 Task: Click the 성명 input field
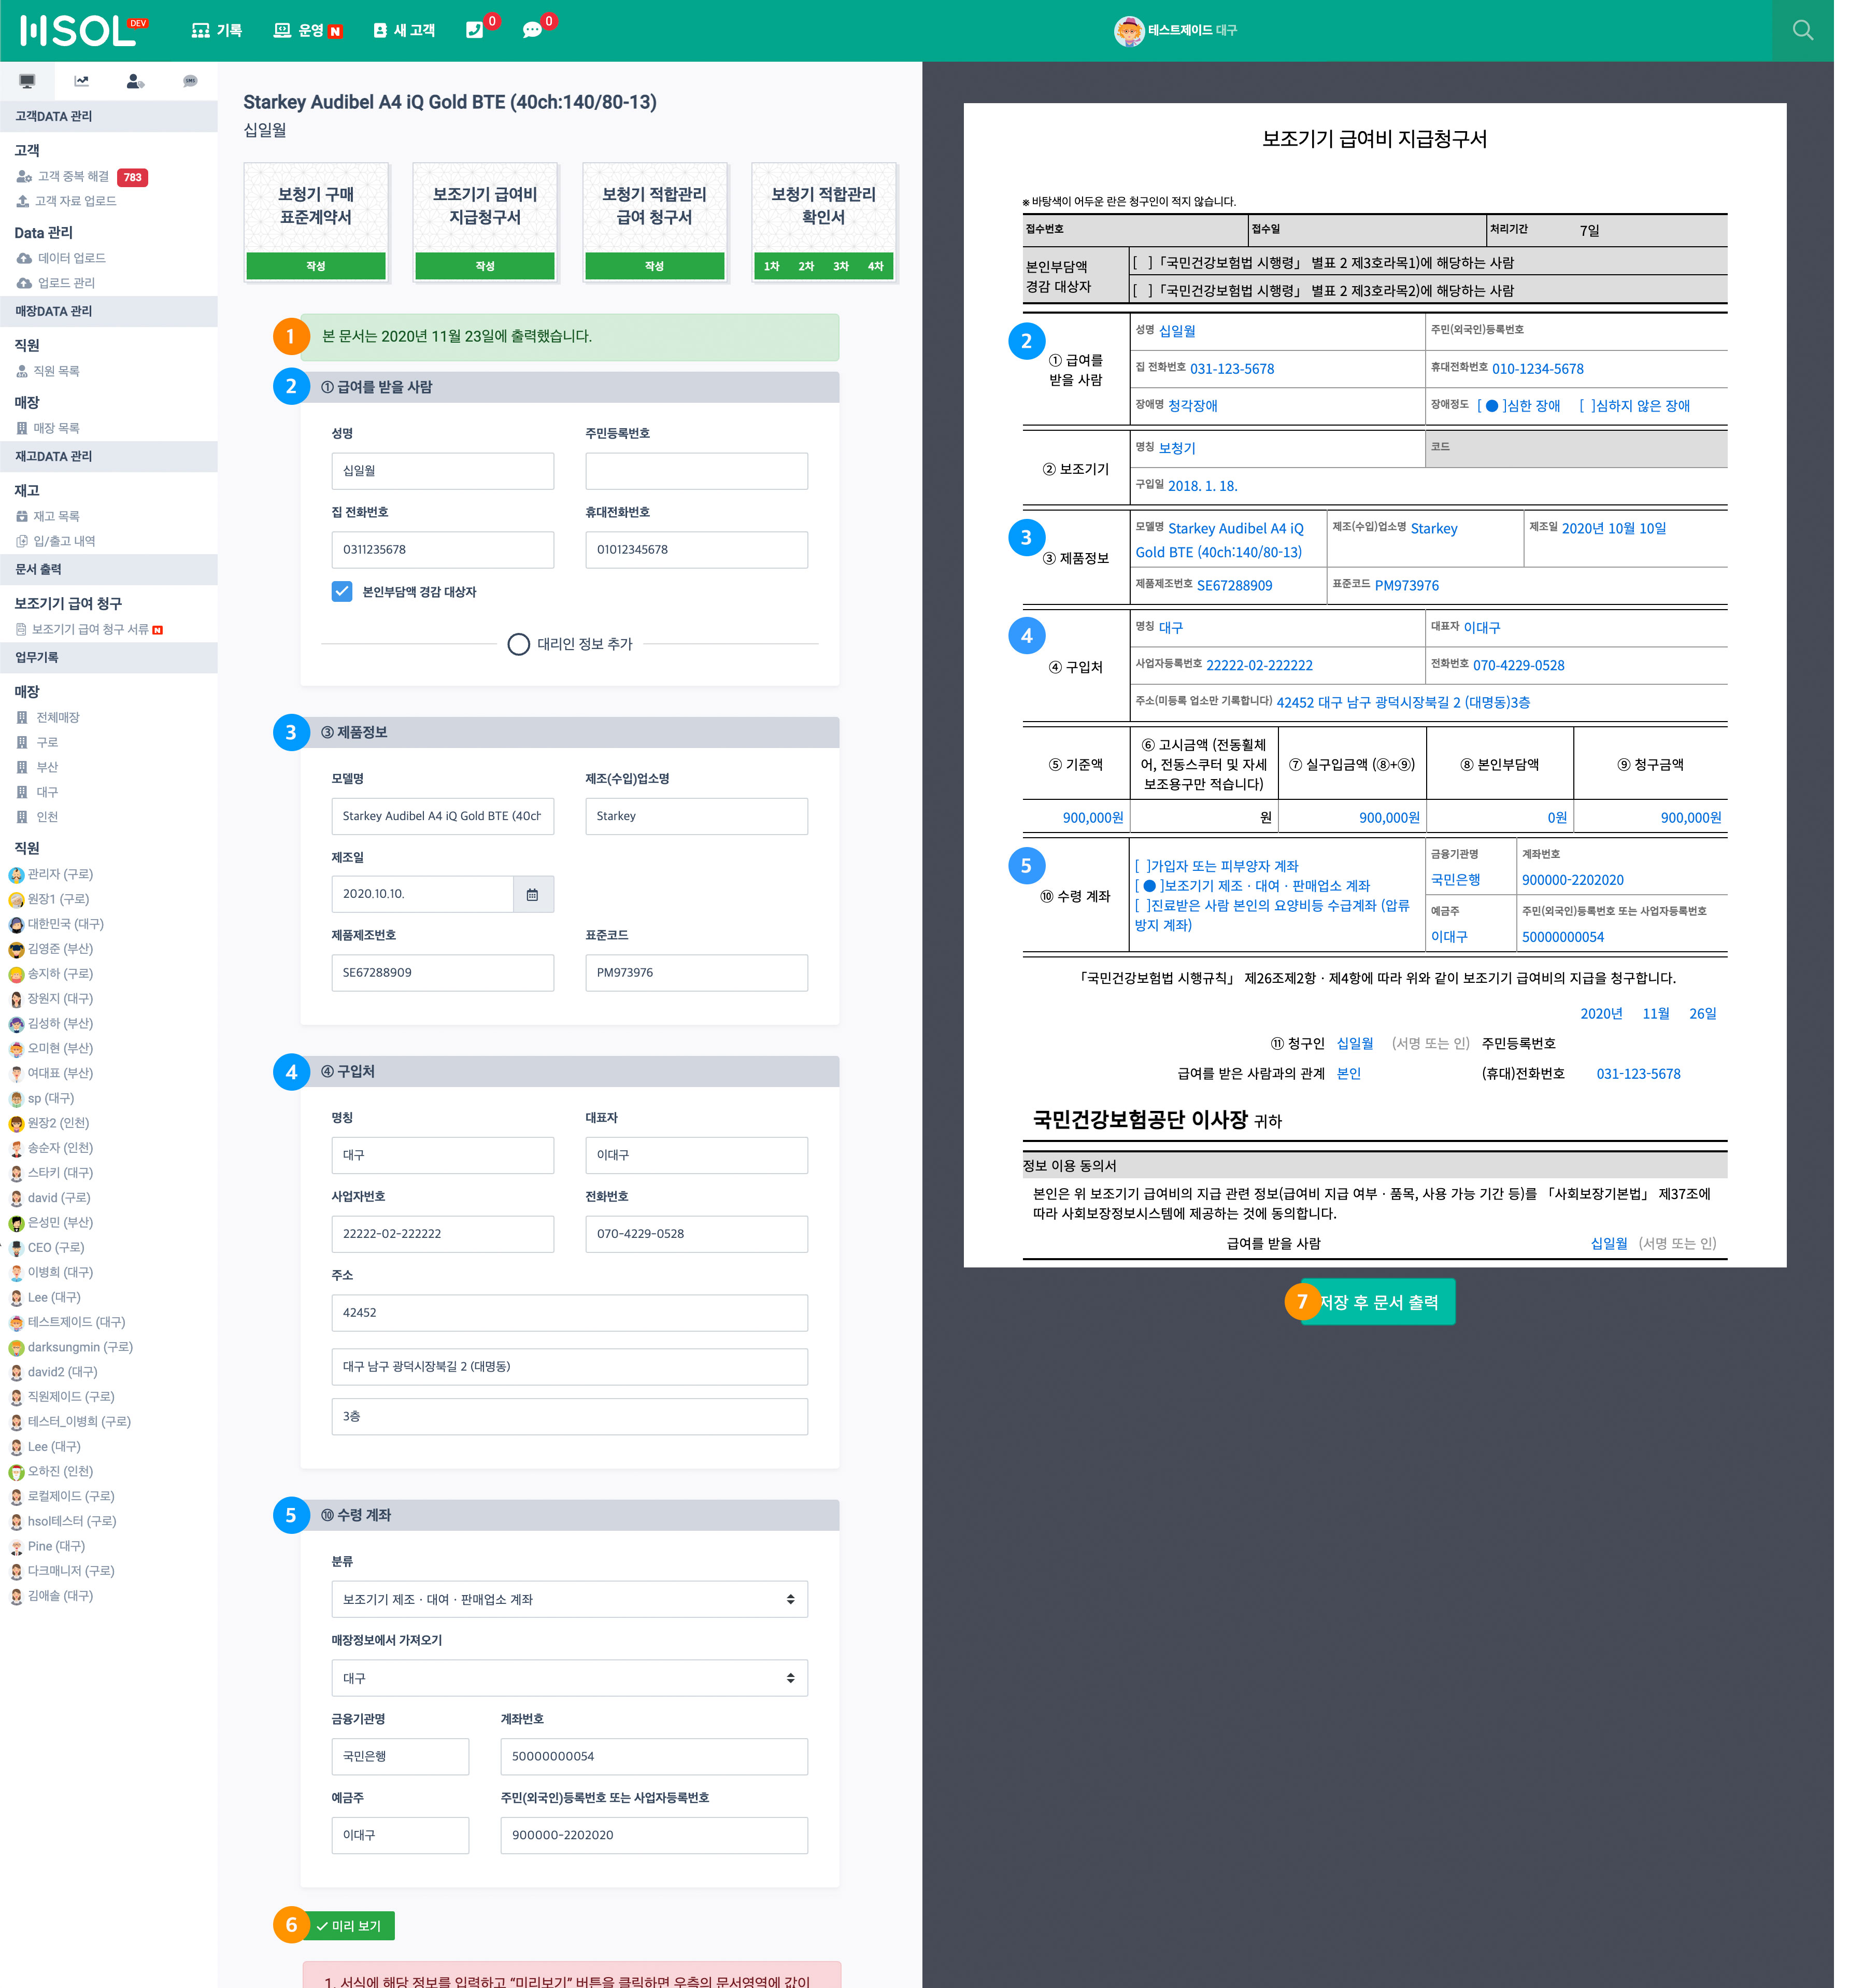coord(443,471)
